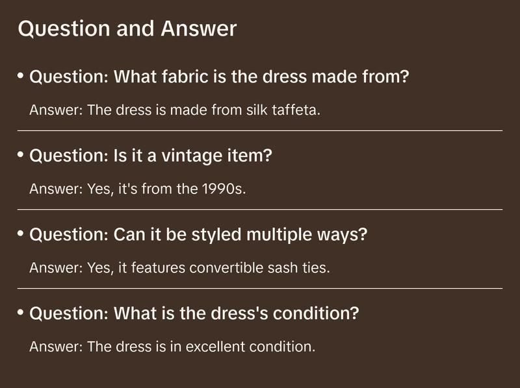Click the bullet beside the styling question
The width and height of the screenshot is (520, 388).
[x=21, y=234]
